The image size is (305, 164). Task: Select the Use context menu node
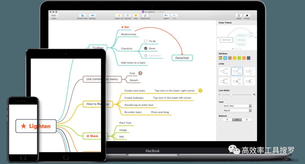tap(102, 79)
